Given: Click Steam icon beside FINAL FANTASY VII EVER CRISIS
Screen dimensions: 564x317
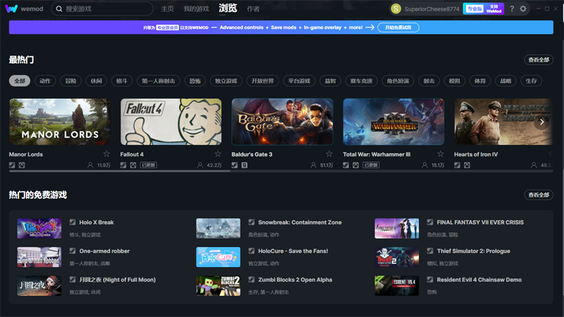Looking at the screenshot, I should tap(430, 222).
